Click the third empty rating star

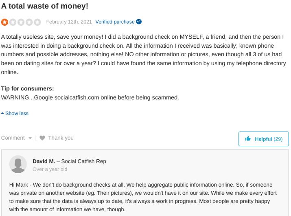[21, 22]
